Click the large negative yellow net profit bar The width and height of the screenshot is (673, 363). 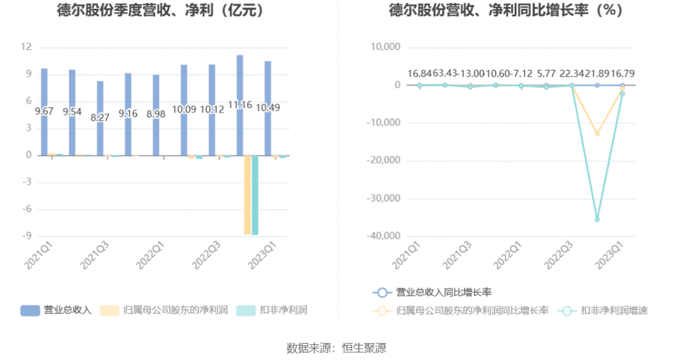point(247,195)
